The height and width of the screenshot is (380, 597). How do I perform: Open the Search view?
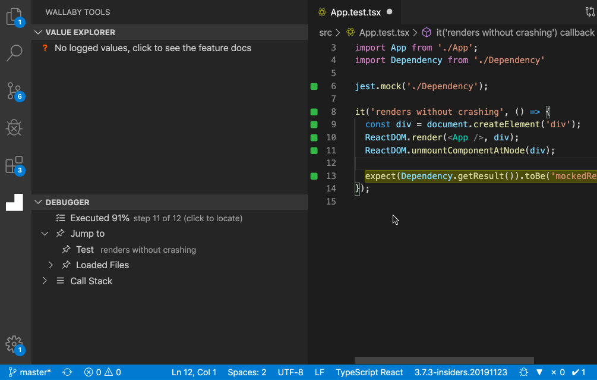point(15,53)
